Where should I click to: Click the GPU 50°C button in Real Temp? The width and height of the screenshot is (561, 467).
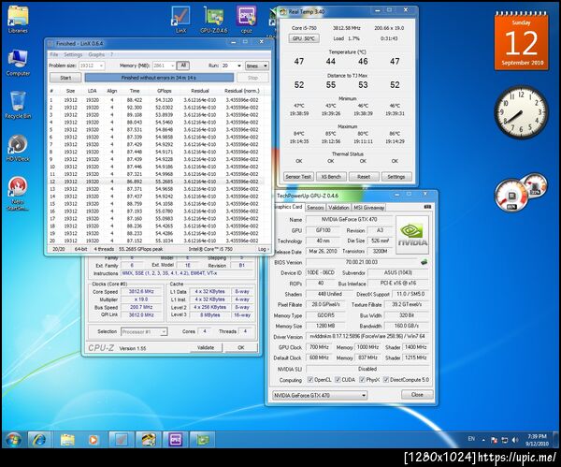[303, 38]
